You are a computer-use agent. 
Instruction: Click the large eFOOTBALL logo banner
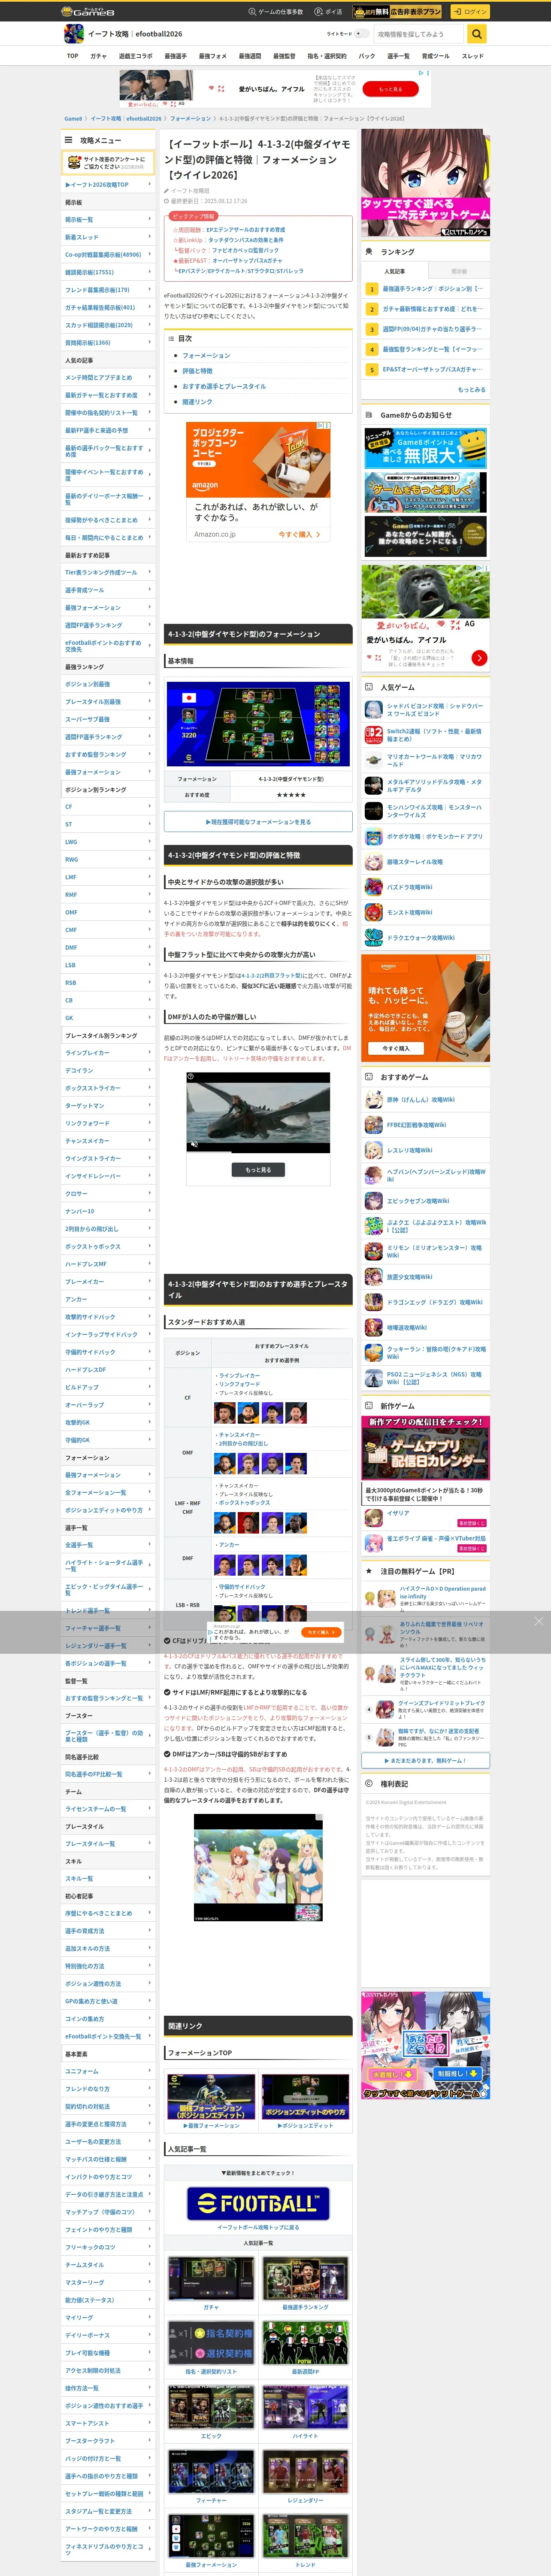tap(258, 2202)
